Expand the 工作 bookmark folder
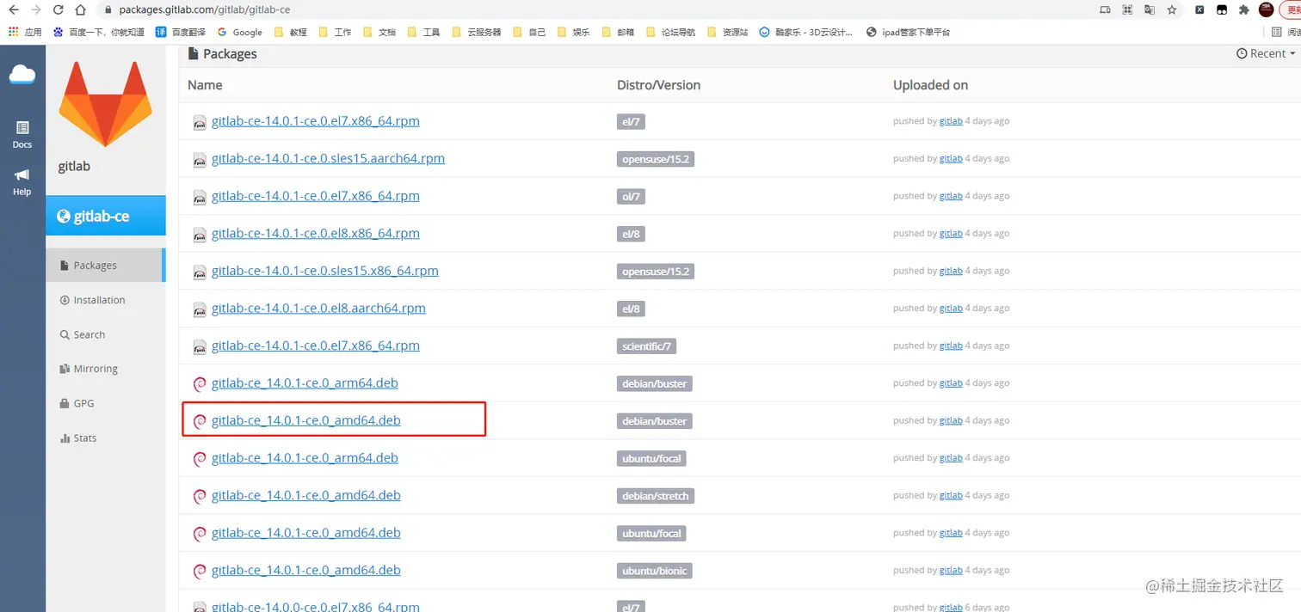 (335, 32)
